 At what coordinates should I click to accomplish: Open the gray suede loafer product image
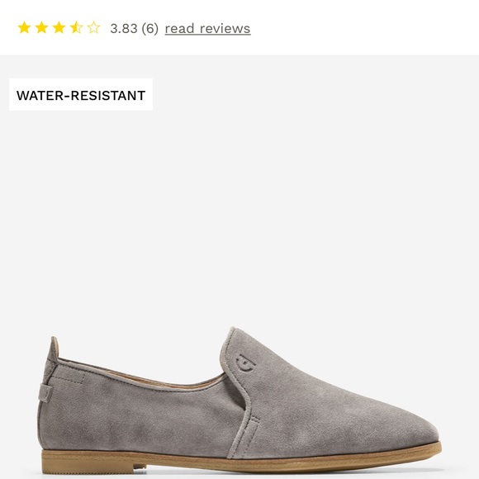(239, 401)
